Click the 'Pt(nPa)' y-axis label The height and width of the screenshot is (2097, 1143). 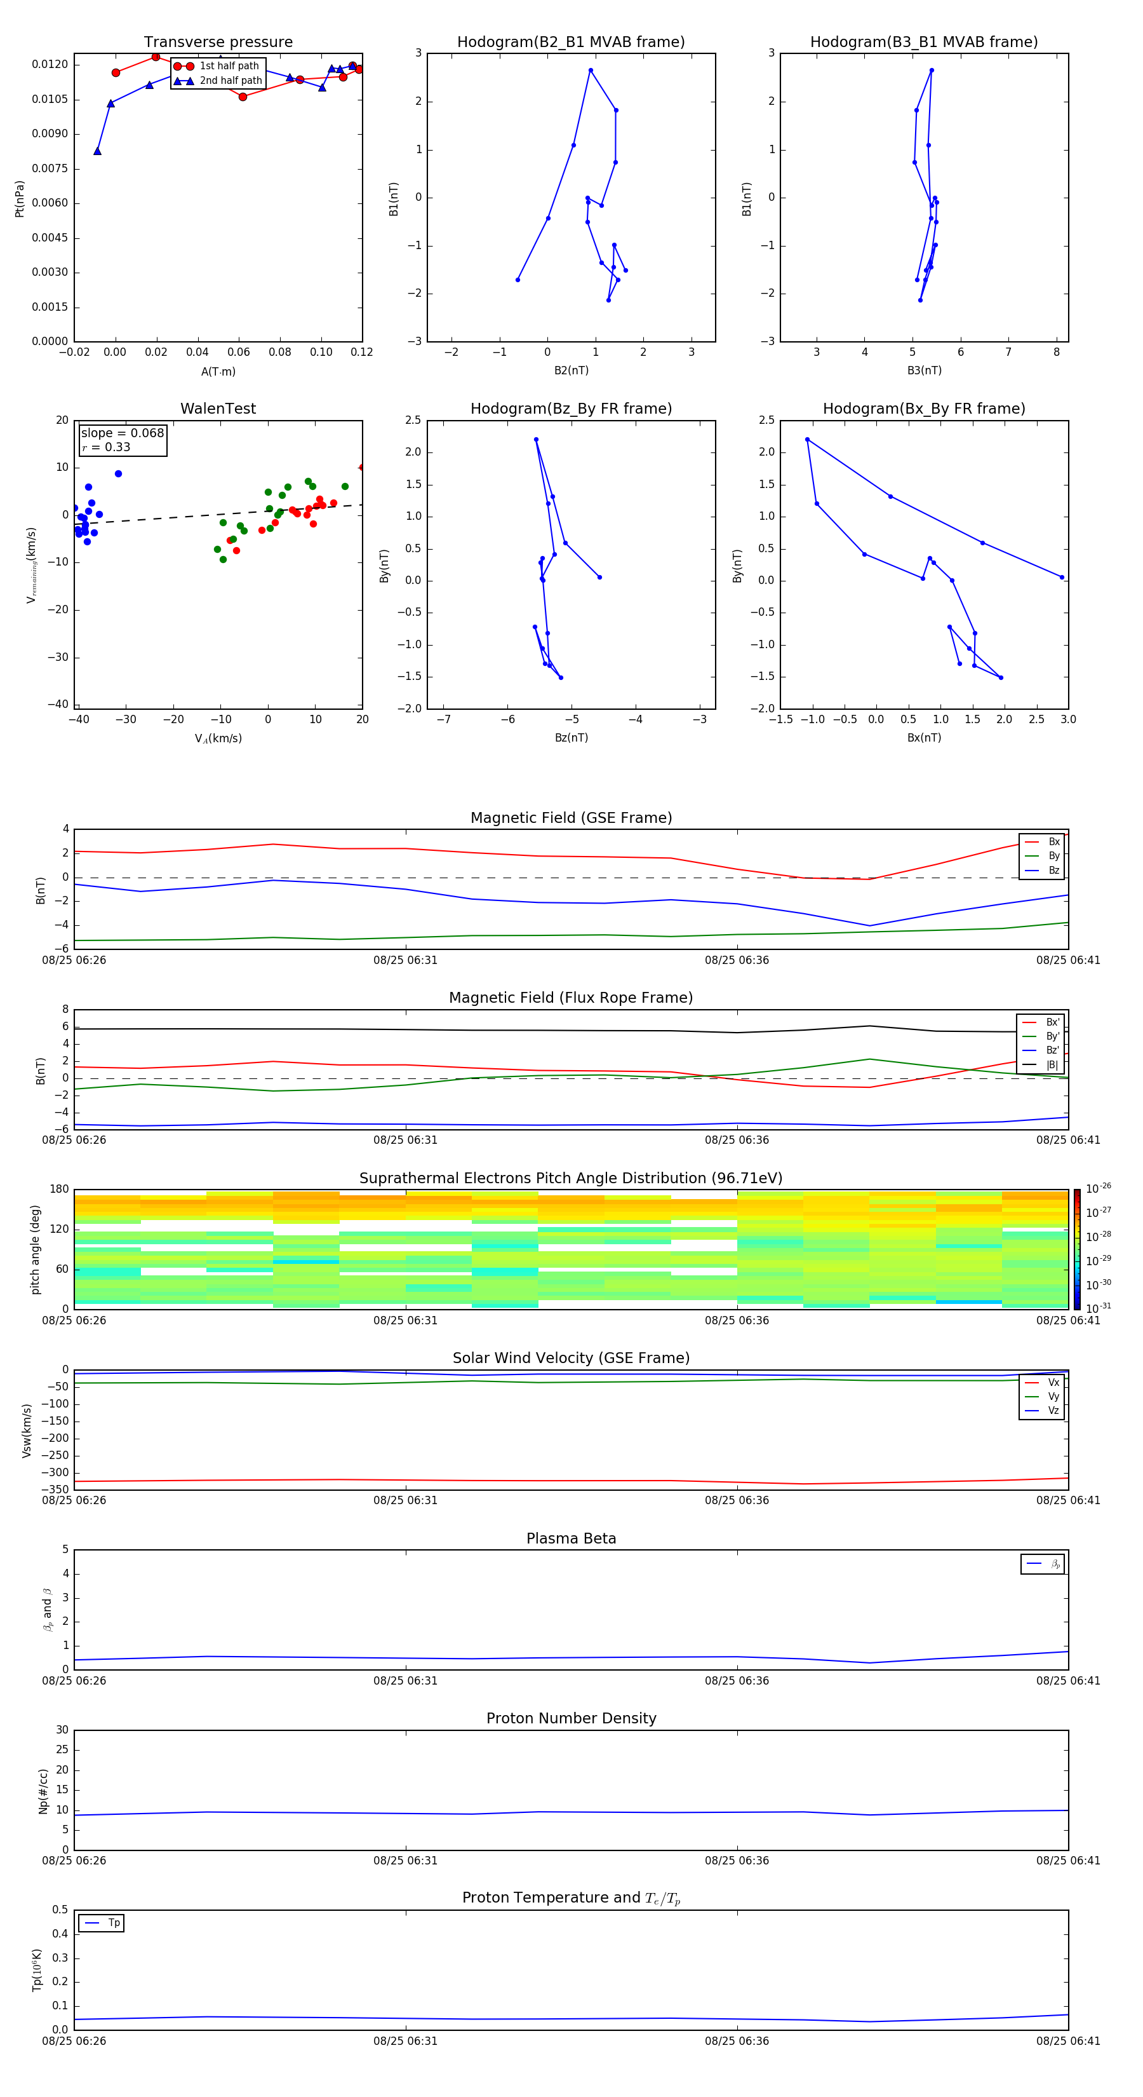(x=20, y=198)
